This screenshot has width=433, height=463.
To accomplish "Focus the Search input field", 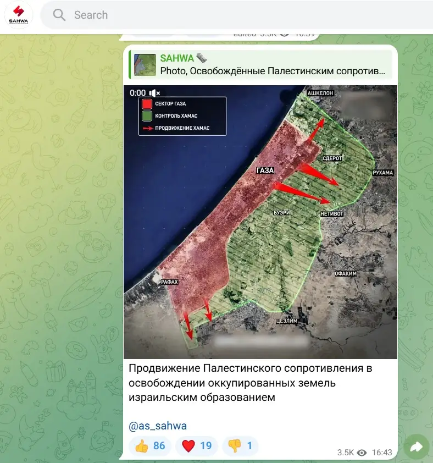I will [x=220, y=15].
